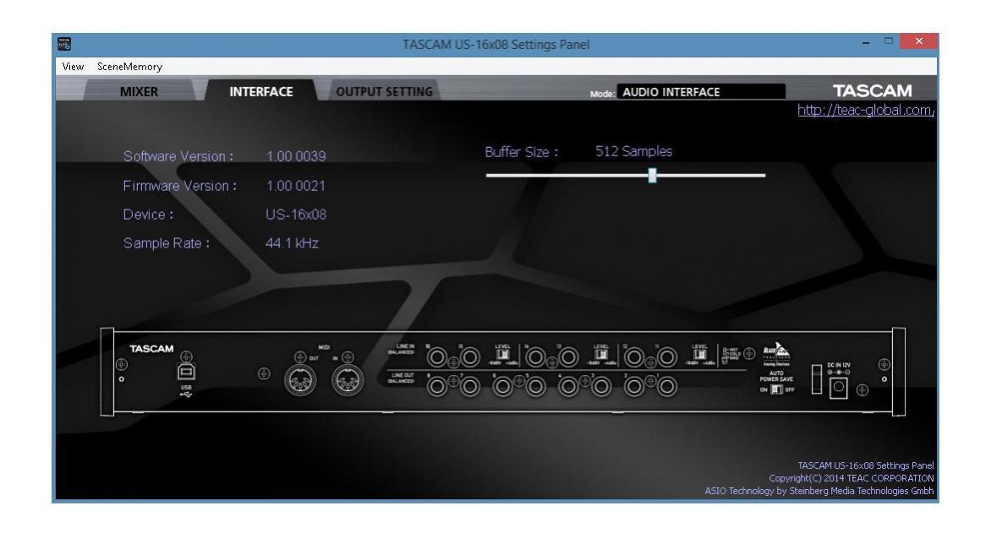Switch to the MIXER tab
The height and width of the screenshot is (533, 991).
click(x=139, y=91)
